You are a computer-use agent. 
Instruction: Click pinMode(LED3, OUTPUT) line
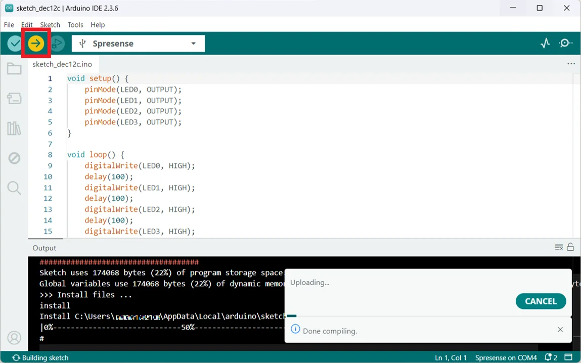[x=133, y=122]
